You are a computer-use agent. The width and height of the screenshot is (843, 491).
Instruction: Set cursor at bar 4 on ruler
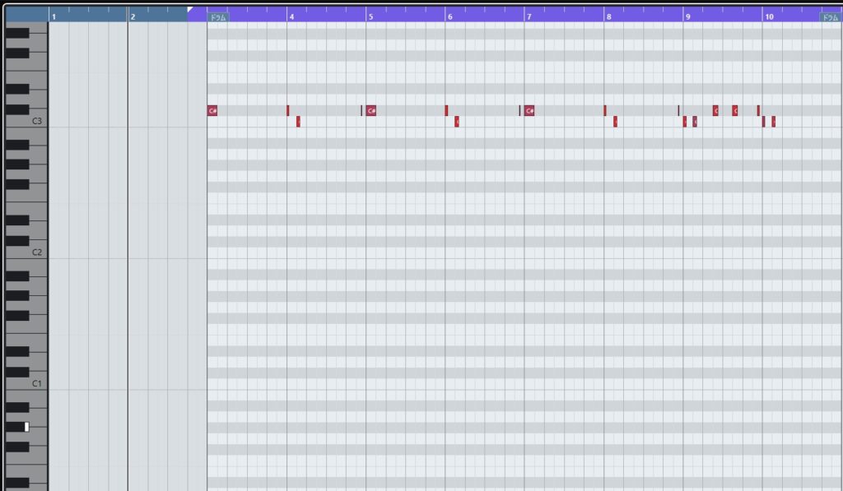[x=291, y=16]
